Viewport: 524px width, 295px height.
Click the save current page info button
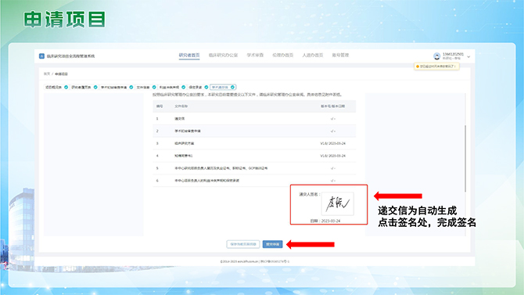(243, 244)
